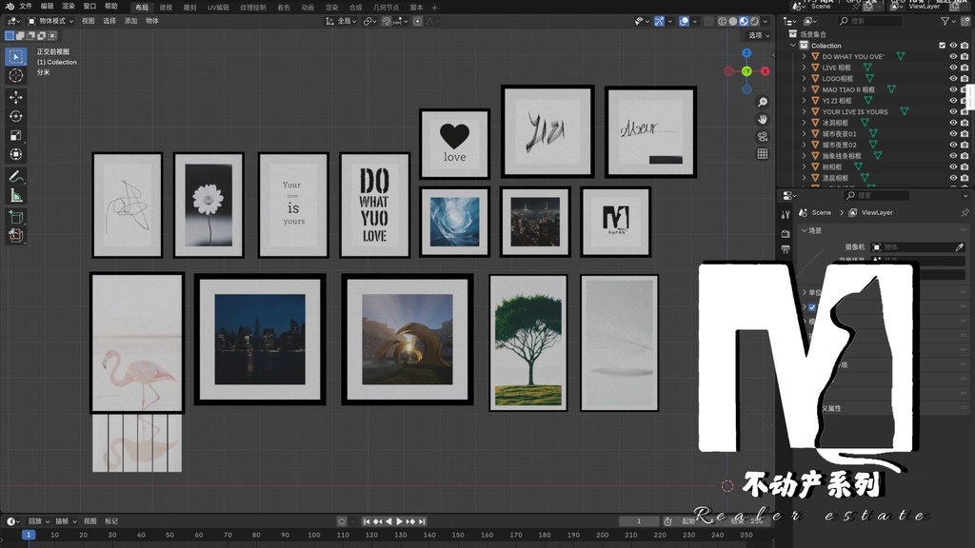Add a workspace with plus button
The width and height of the screenshot is (975, 548).
[x=434, y=8]
